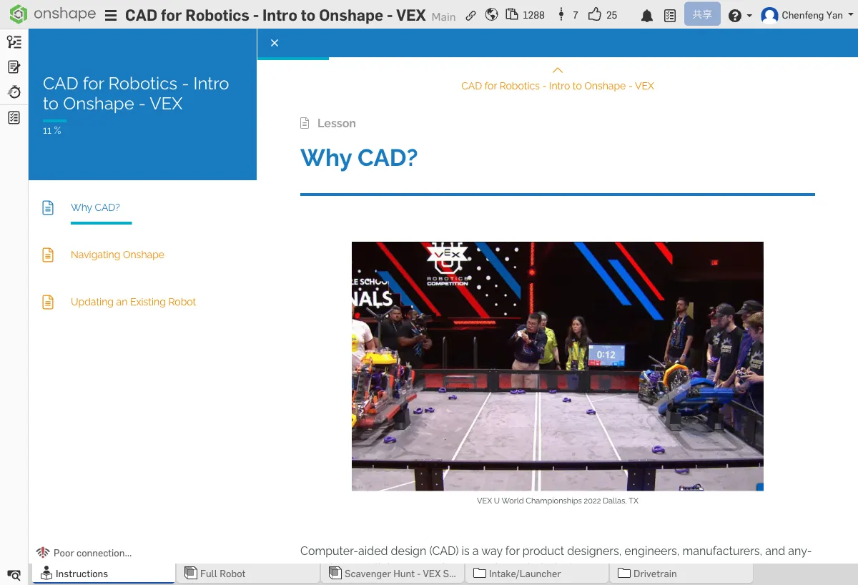Open the versions icon showing 7
This screenshot has width=858, height=585.
point(564,14)
